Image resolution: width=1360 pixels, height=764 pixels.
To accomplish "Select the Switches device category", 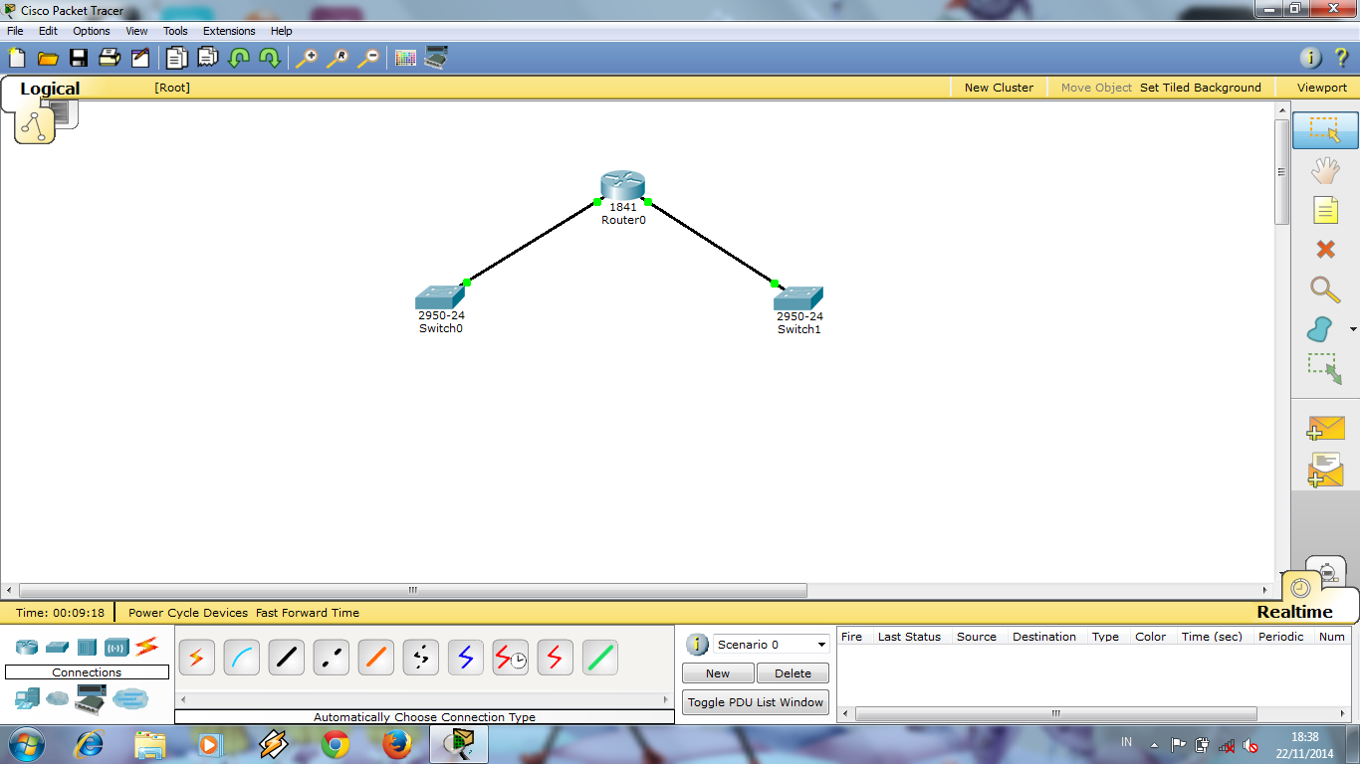I will [x=57, y=647].
